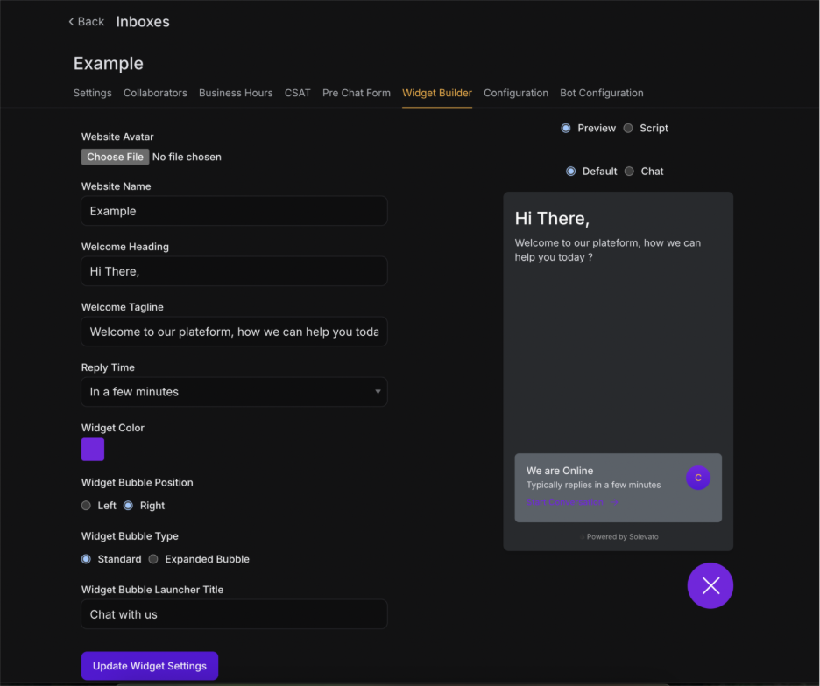Viewport: 820px width, 686px height.
Task: Switch to Bot Configuration tab
Action: click(x=601, y=93)
